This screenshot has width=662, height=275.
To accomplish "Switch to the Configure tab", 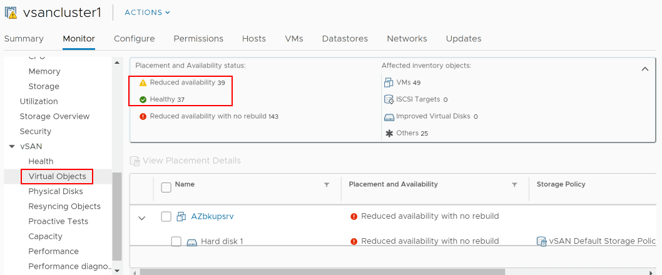I will point(134,39).
